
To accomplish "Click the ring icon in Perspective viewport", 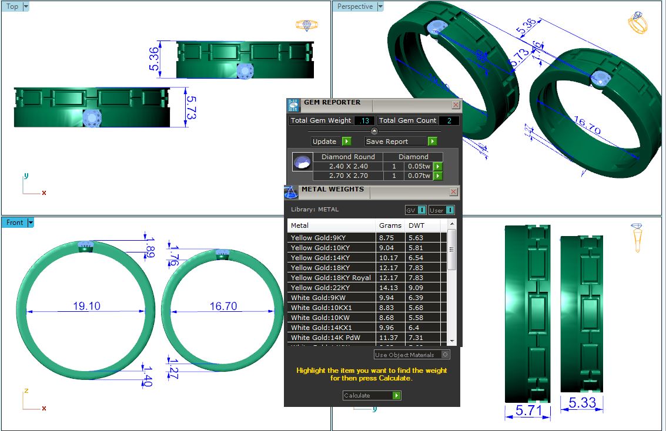I will [x=638, y=23].
